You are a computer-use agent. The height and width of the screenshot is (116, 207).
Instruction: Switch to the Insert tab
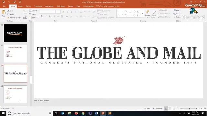[20, 6]
